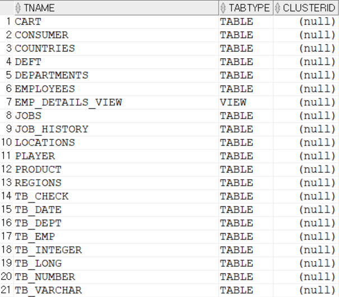The width and height of the screenshot is (339, 297).
Task: Select the CART table name cell
Action: tap(117, 22)
